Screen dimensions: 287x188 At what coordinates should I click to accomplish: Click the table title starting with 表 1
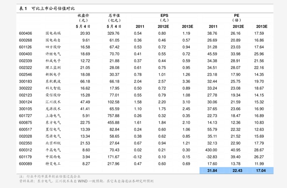pyautogui.click(x=47, y=8)
